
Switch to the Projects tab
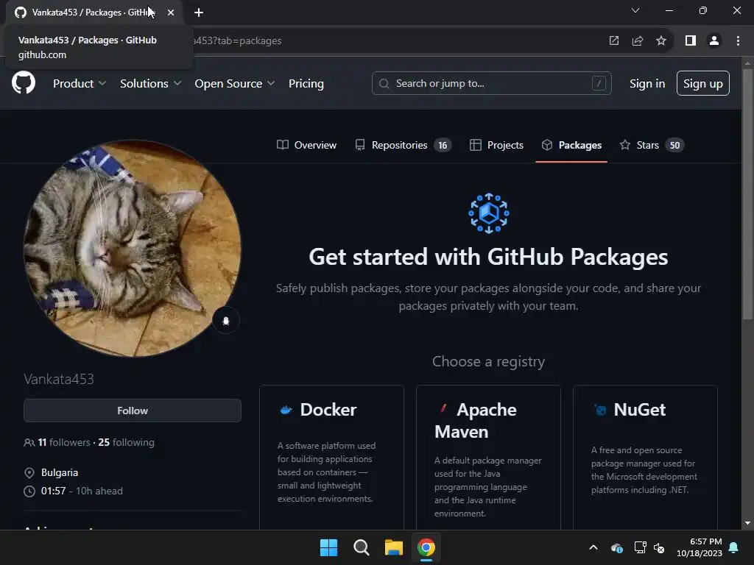[496, 145]
